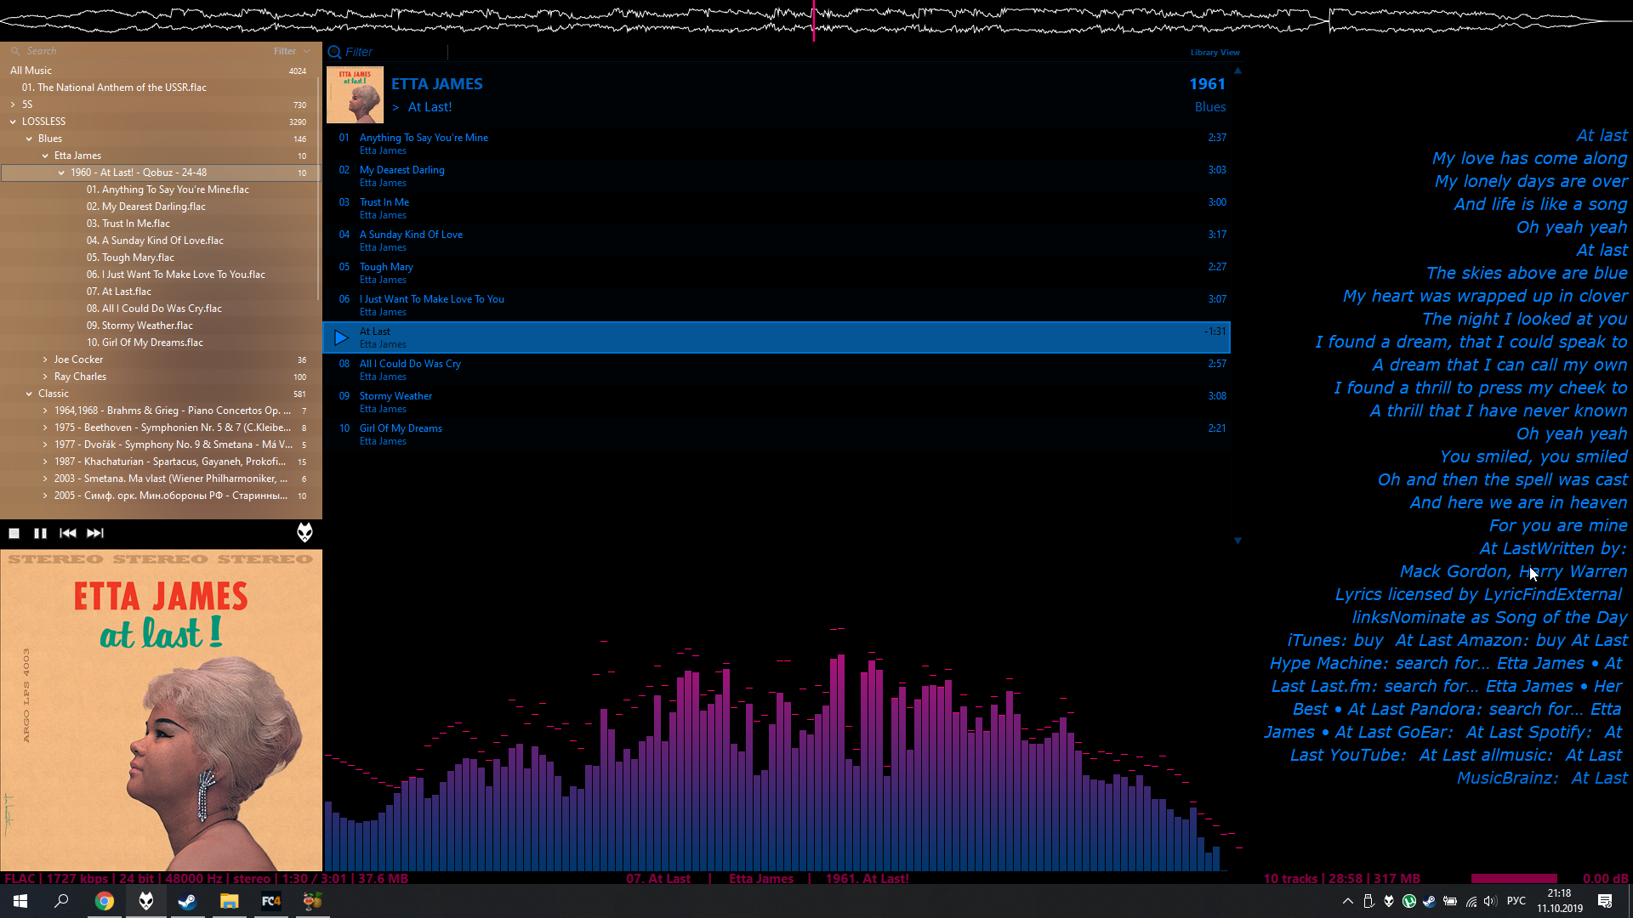Open Google Chrome from the taskbar
Viewport: 1633px width, 918px height.
click(x=104, y=901)
